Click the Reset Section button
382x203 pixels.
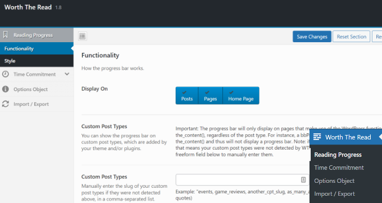tap(351, 37)
